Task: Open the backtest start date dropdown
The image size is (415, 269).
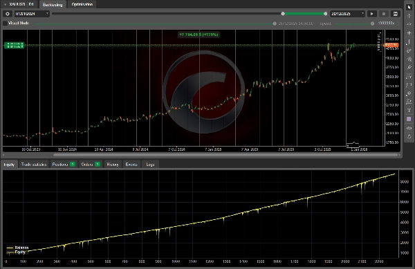Action: 32,14
